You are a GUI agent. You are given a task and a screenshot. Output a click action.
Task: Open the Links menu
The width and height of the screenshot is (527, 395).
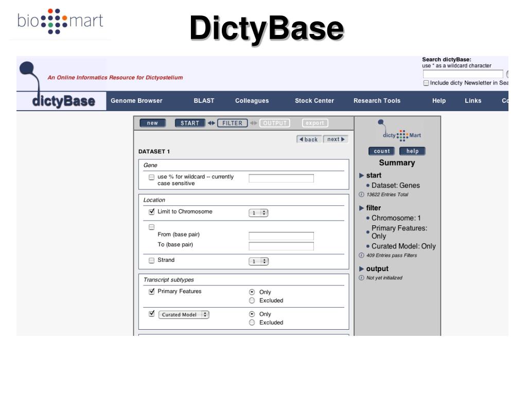pos(473,101)
